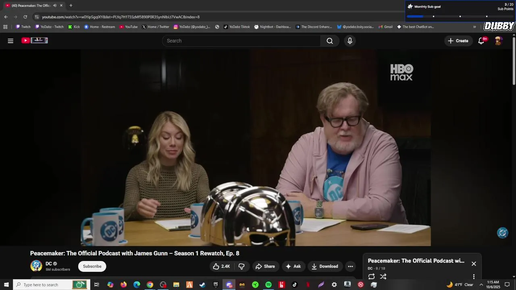Click the YouTube search field
Screen dimensions: 516x290
point(241,41)
